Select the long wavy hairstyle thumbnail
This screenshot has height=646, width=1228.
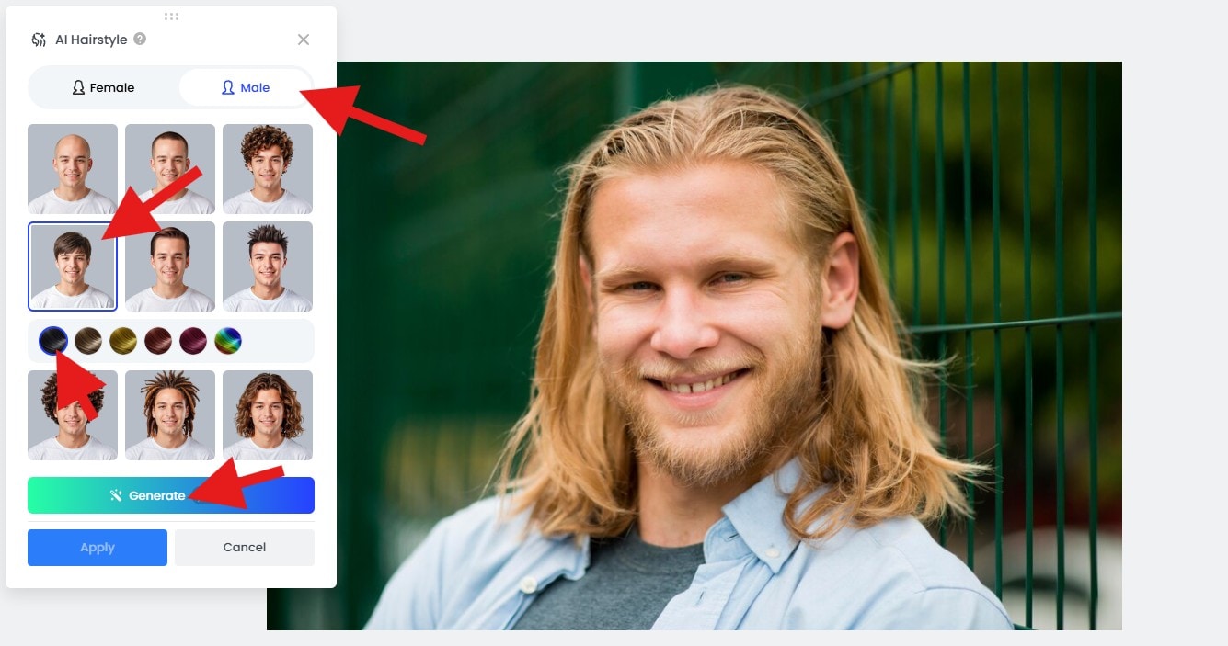[268, 415]
